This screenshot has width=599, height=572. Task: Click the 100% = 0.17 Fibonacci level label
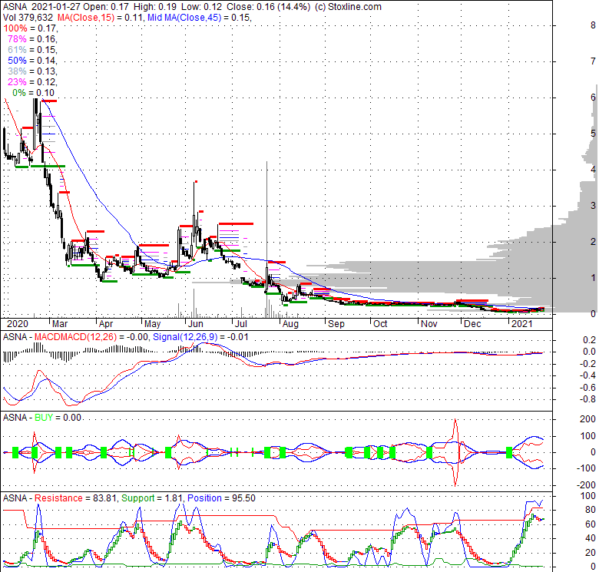(31, 28)
